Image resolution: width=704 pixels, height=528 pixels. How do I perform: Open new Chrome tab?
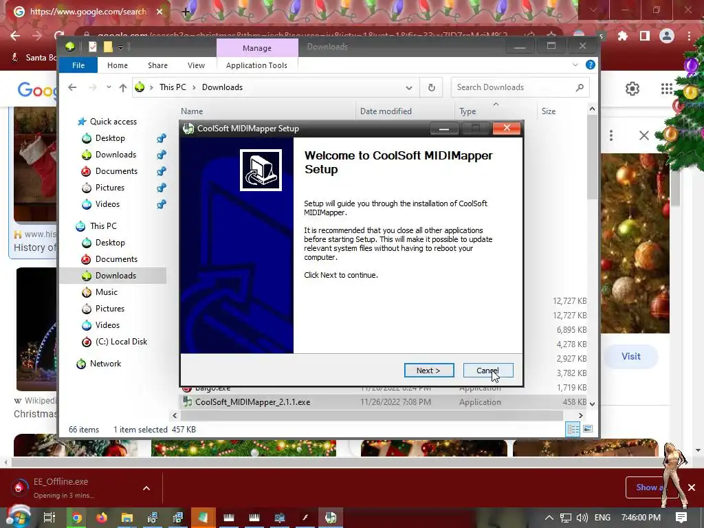tap(186, 12)
